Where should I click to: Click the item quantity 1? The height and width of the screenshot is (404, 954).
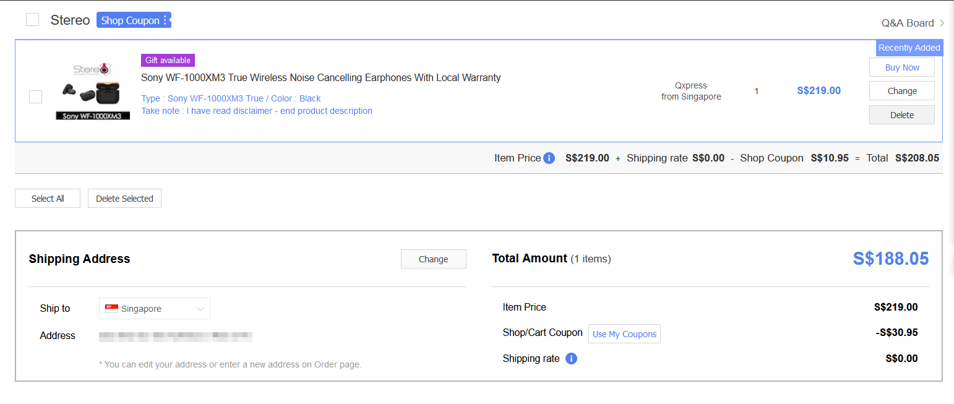756,91
